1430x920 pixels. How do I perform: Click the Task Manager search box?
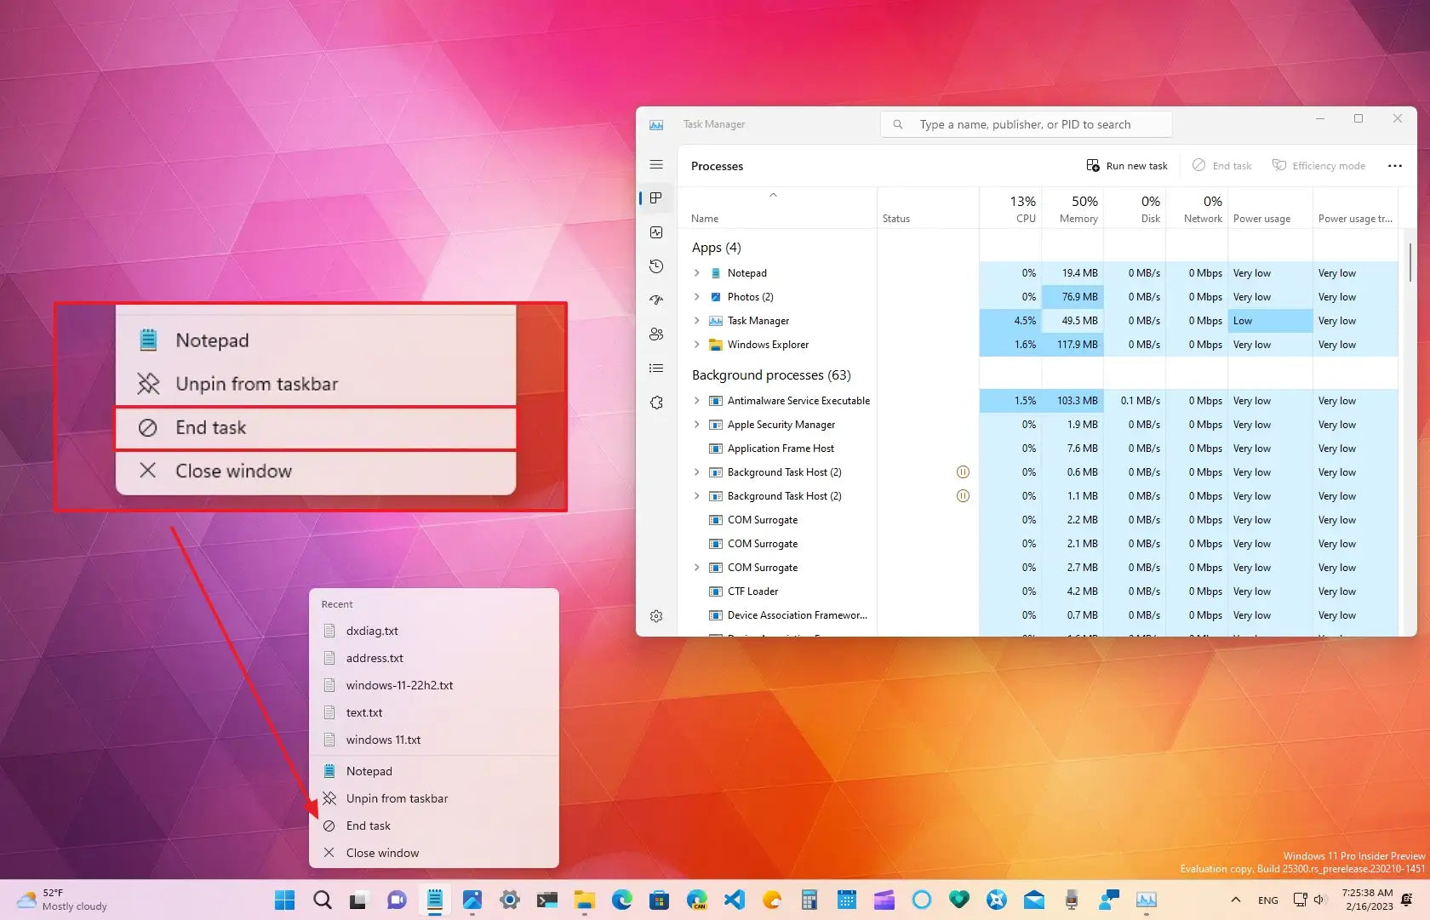(1026, 124)
